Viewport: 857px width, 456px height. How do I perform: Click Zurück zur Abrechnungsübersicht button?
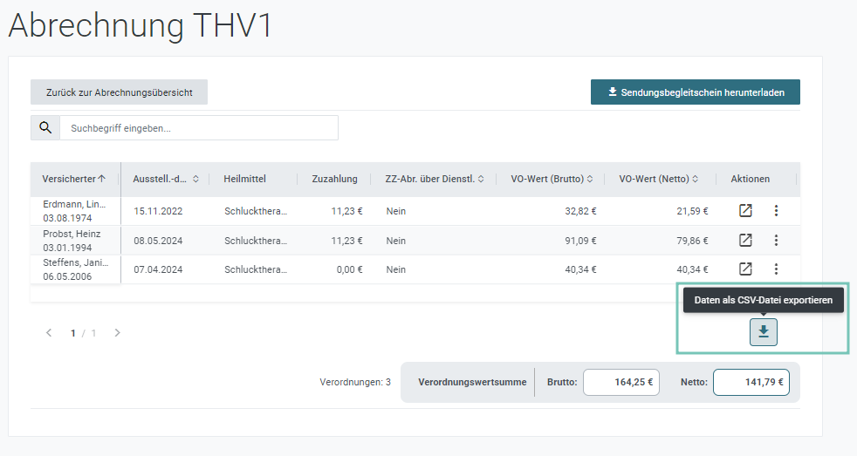[x=120, y=92]
